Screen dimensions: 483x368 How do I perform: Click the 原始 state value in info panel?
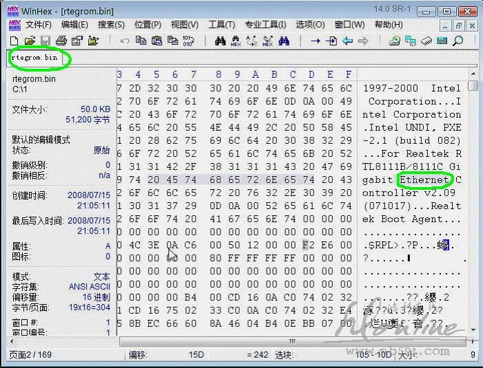101,150
